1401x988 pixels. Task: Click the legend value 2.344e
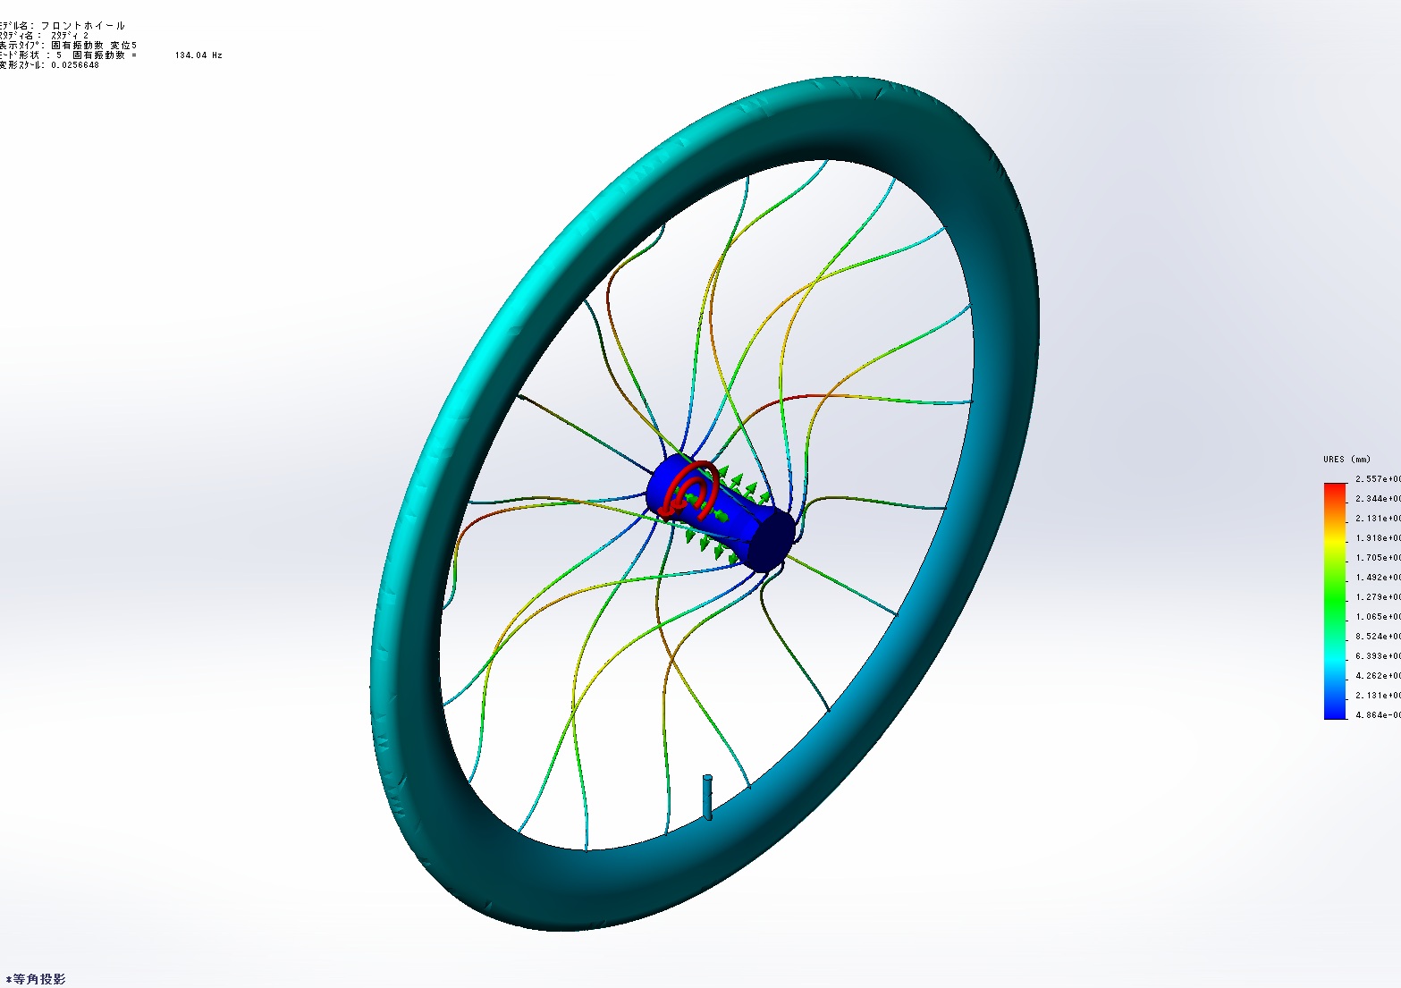pyautogui.click(x=1378, y=499)
